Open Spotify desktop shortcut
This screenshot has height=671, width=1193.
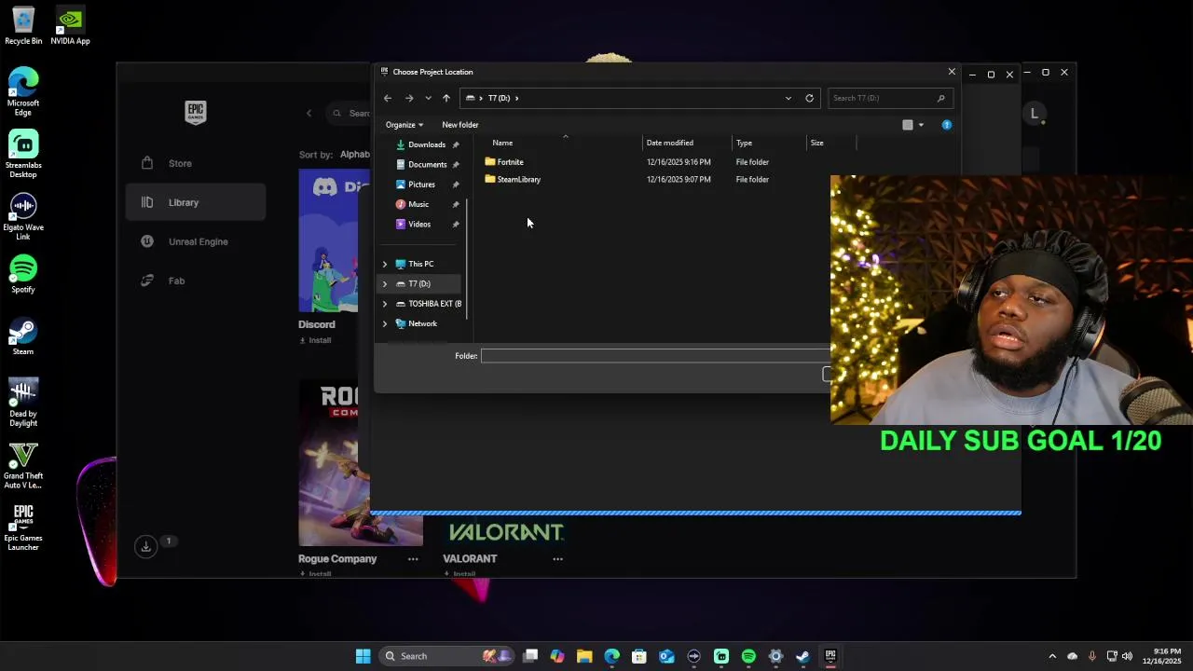tap(23, 275)
